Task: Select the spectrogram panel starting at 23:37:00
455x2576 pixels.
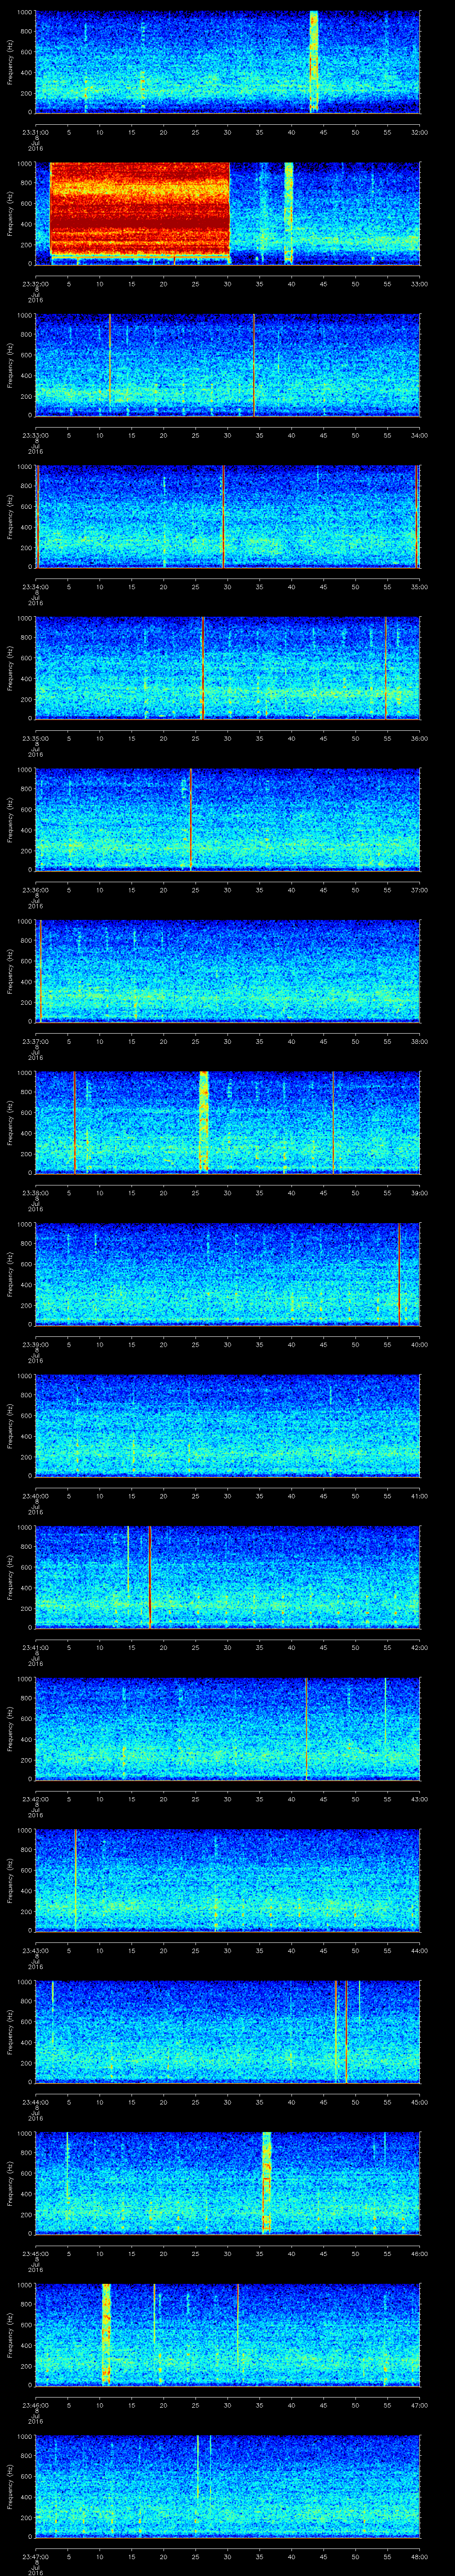Action: (x=228, y=971)
